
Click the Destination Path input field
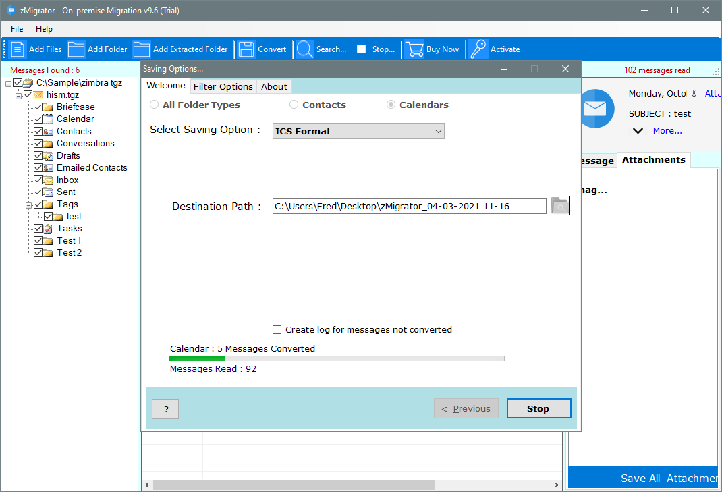(410, 206)
